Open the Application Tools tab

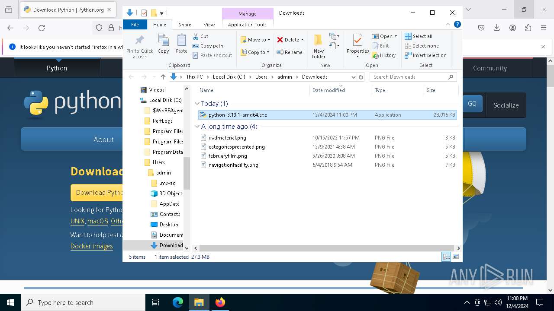(247, 25)
